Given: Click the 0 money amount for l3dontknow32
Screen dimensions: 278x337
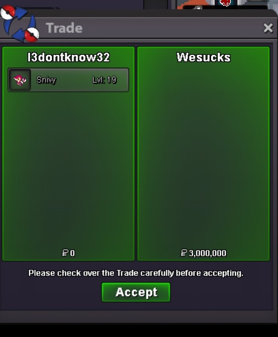Looking at the screenshot, I should [72, 253].
